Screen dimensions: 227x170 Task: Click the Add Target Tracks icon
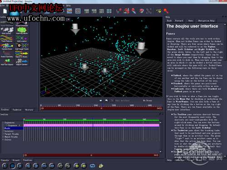tap(22, 46)
